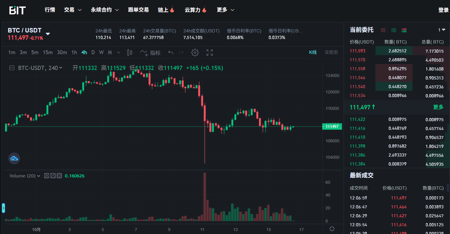Remove the Volume indicator with X
The height and width of the screenshot is (234, 450).
(x=59, y=176)
